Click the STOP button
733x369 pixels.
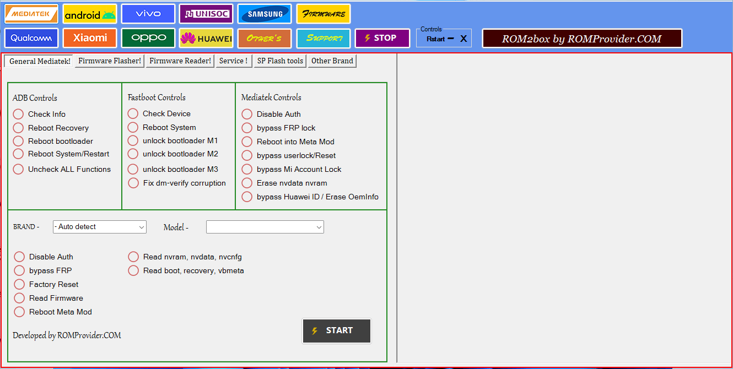tap(382, 38)
